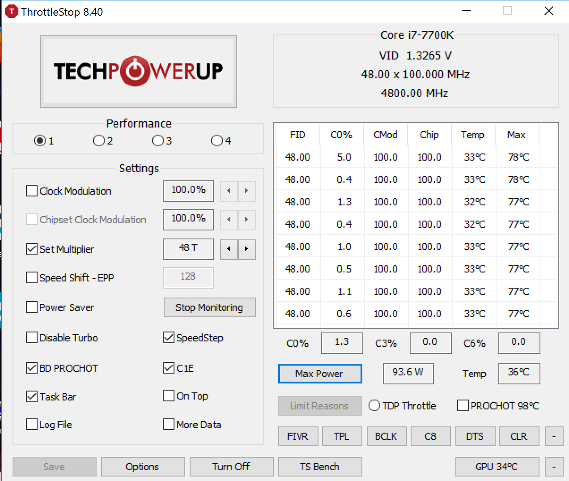Viewport: 569px width, 481px height.
Task: Click the 36°C package temp readout
Action: click(519, 374)
